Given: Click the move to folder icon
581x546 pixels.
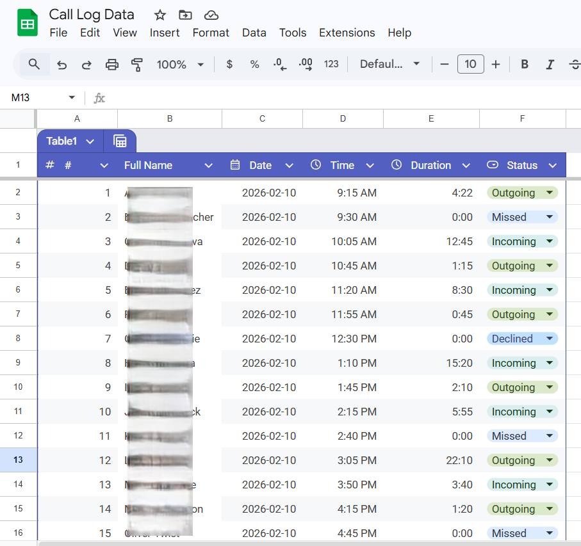Looking at the screenshot, I should (x=185, y=15).
